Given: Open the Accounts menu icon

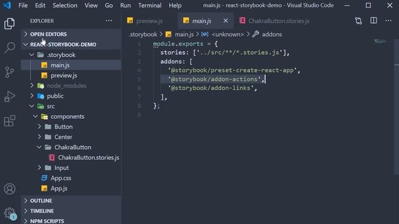Looking at the screenshot, I should click(9, 189).
